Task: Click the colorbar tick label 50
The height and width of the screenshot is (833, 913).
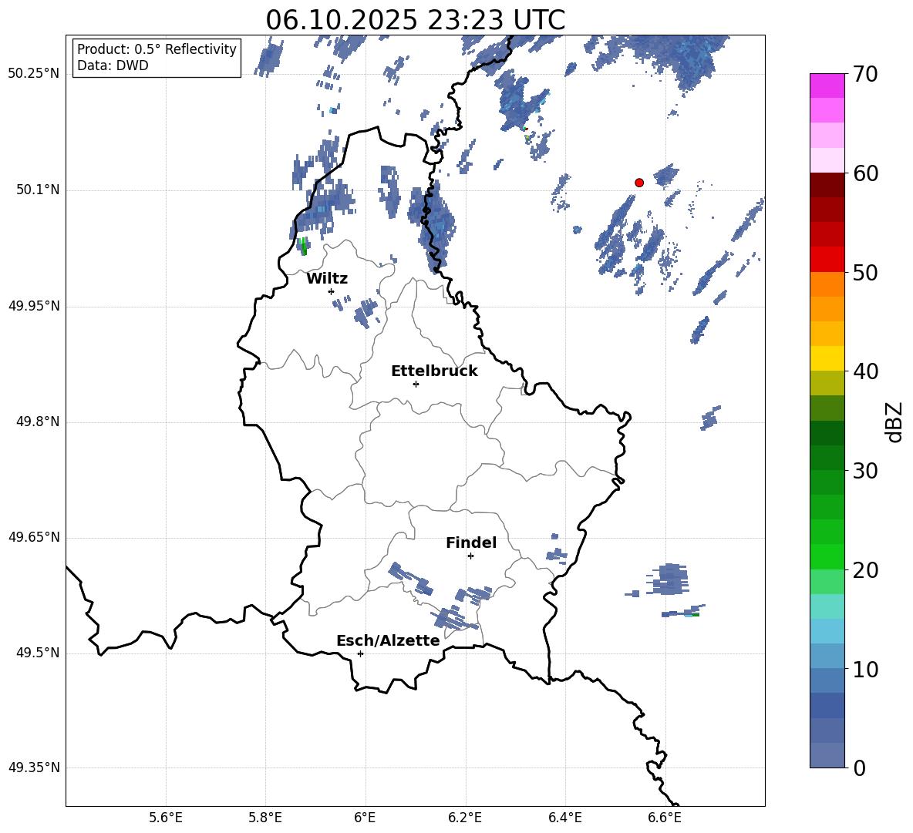Action: [x=865, y=272]
